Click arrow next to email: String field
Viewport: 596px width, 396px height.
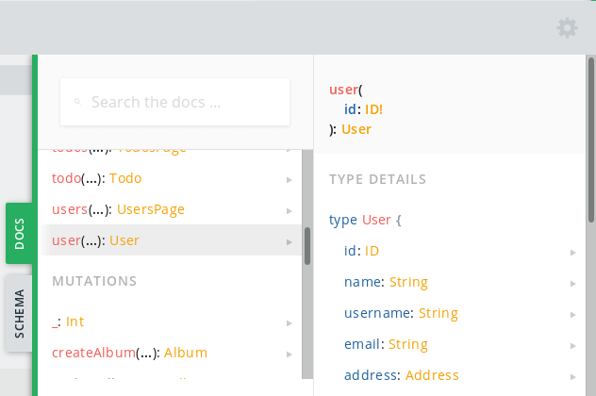point(572,346)
